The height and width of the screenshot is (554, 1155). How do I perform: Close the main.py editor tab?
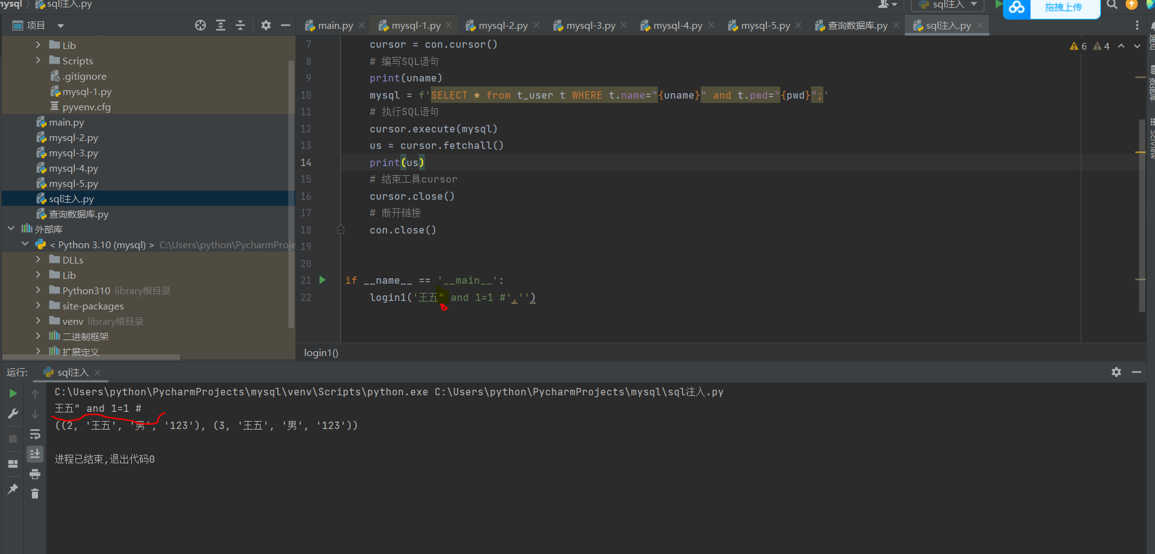(x=362, y=25)
